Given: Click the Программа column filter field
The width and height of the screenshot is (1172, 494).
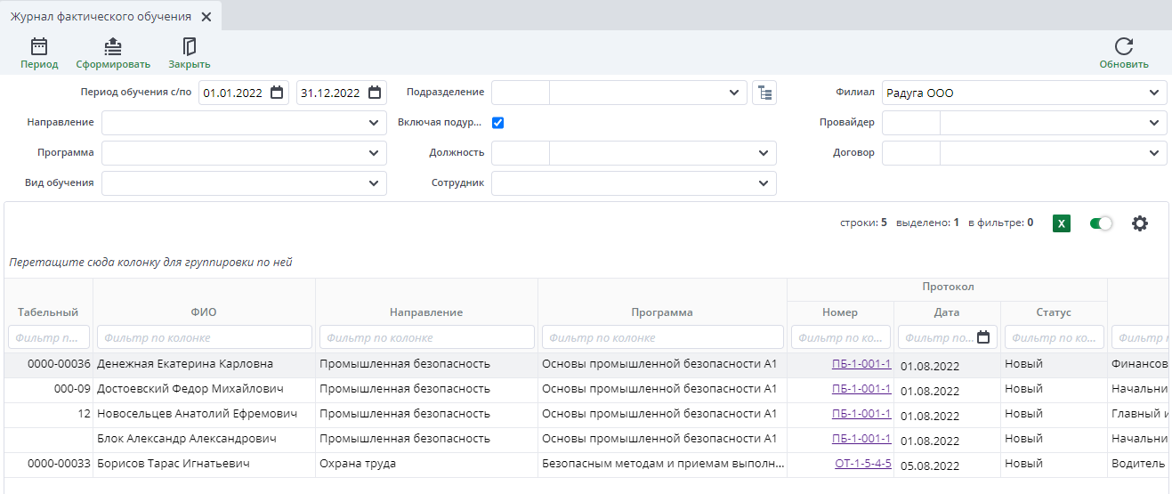Looking at the screenshot, I should (663, 337).
